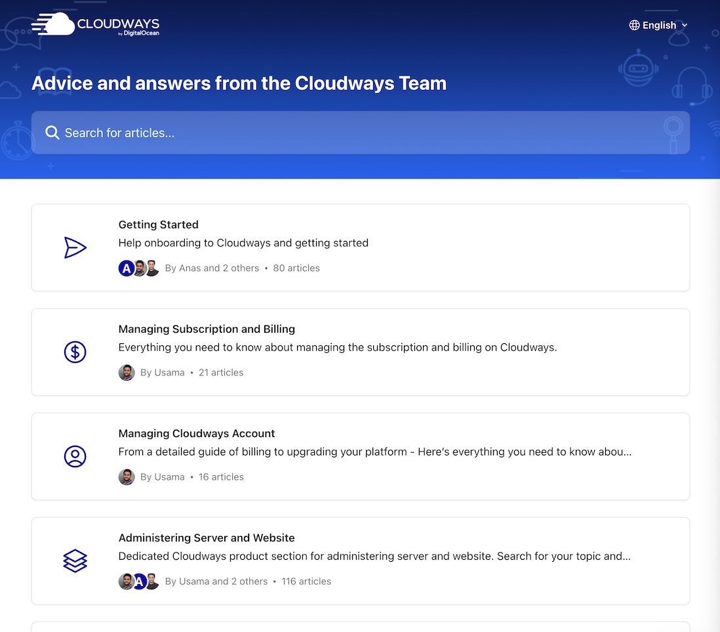This screenshot has width=720, height=632.
Task: Open Administering Server and Website collection
Action: (361, 560)
